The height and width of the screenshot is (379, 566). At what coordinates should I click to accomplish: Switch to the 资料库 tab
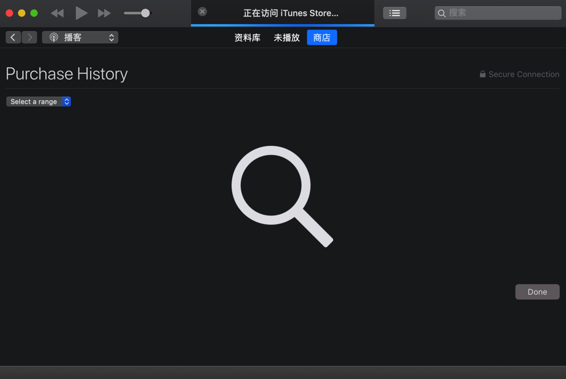click(x=247, y=38)
